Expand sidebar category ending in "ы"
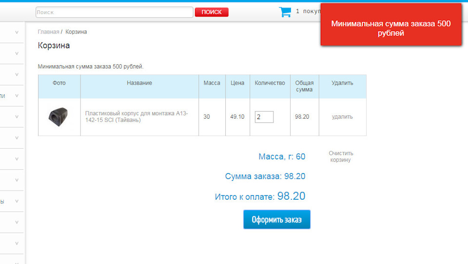Image resolution: width=468 pixels, height=264 pixels. click(17, 201)
